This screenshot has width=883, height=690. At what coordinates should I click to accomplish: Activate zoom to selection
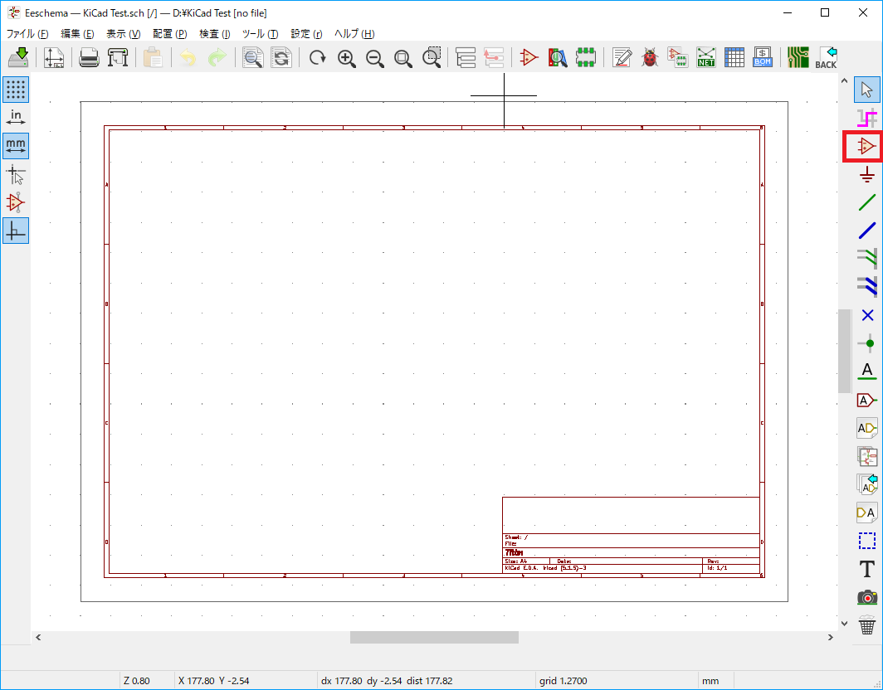432,57
